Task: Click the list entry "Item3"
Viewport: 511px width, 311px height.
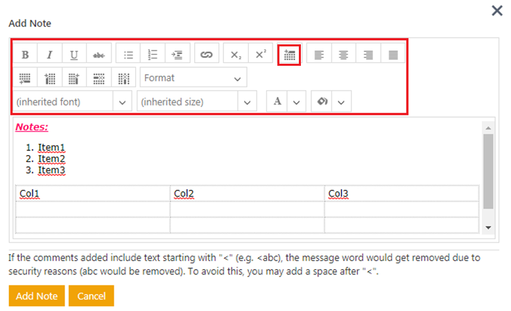Action: pos(51,170)
